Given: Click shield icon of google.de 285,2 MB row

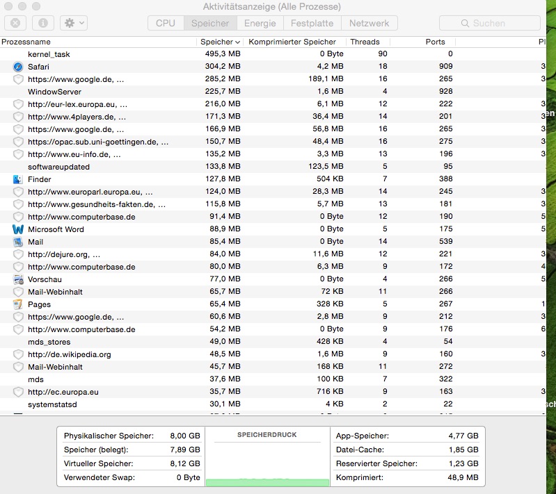Looking at the screenshot, I should (18, 79).
